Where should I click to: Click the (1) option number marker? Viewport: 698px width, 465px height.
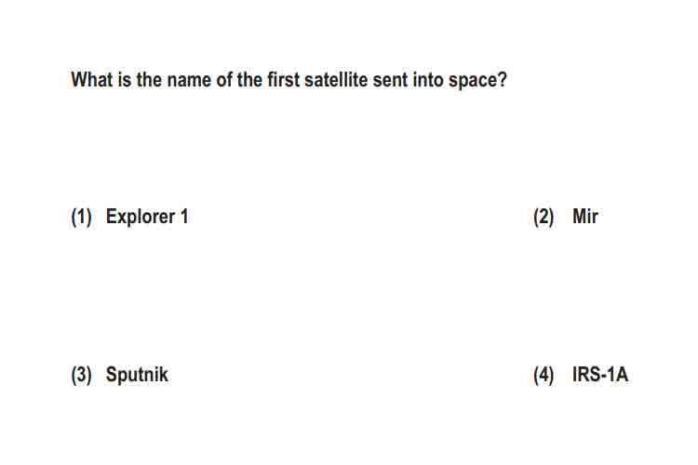click(81, 217)
